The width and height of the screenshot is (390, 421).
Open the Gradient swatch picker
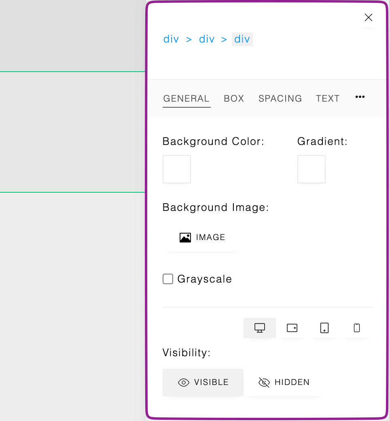[312, 169]
